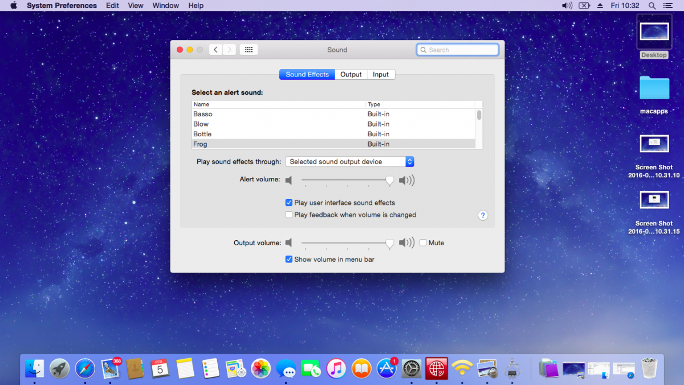Disable Play user interface sound effects
The width and height of the screenshot is (684, 385).
pyautogui.click(x=289, y=202)
